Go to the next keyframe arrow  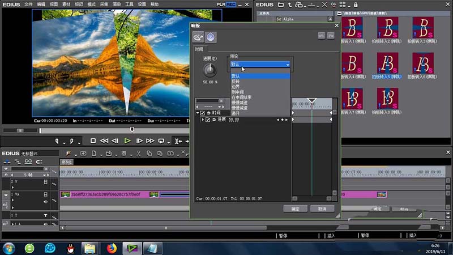[287, 120]
